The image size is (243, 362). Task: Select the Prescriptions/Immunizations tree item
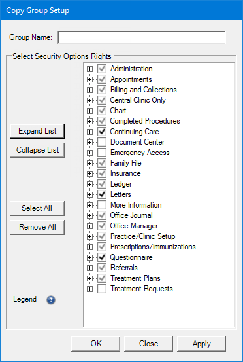click(153, 247)
